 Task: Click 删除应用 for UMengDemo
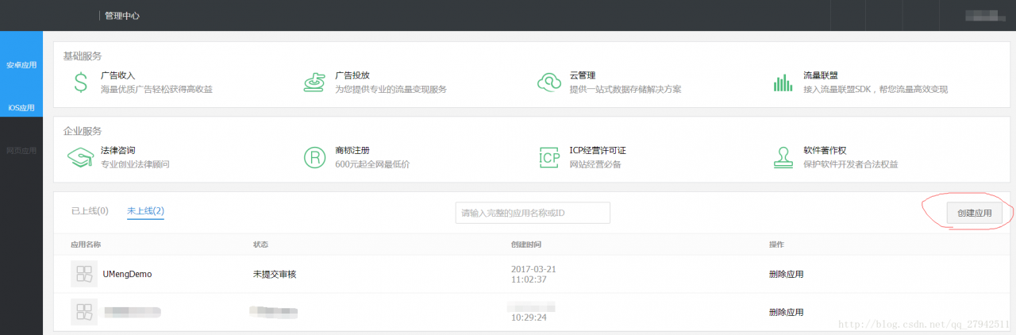(786, 275)
